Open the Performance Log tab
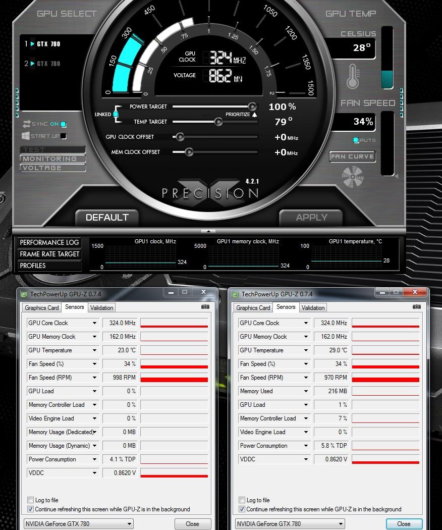 pos(49,242)
